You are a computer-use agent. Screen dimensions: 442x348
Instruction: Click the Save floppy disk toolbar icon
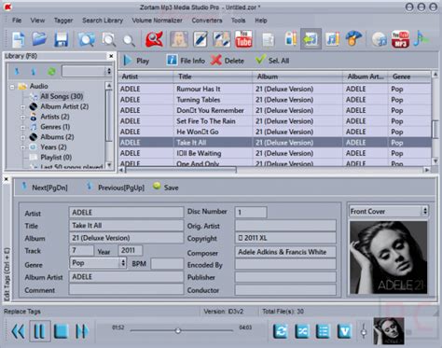pyautogui.click(x=61, y=39)
